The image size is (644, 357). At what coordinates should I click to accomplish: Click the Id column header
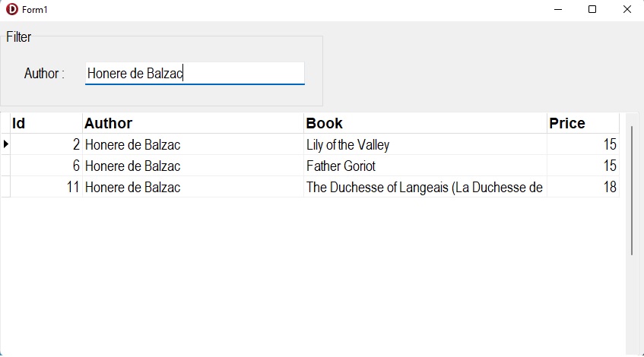point(46,123)
